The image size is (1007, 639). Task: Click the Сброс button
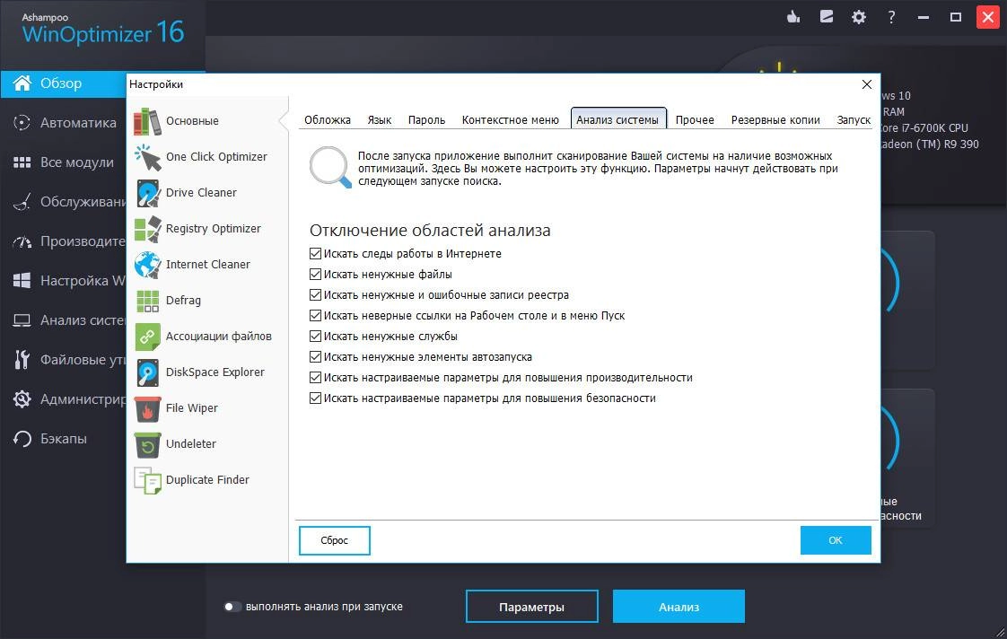coord(335,540)
